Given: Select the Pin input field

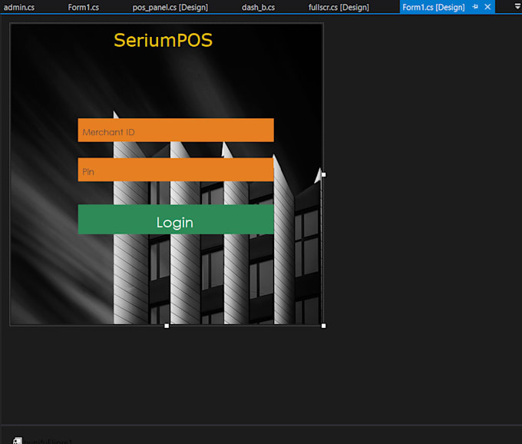Looking at the screenshot, I should (176, 170).
